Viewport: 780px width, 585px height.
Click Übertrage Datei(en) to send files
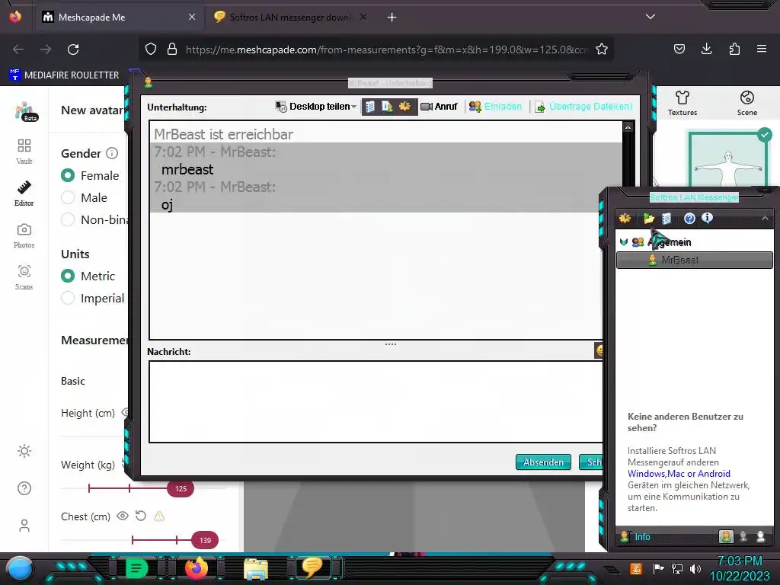583,107
